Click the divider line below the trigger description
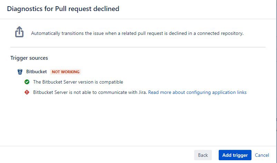This screenshot has width=277, height=163. pyautogui.click(x=138, y=47)
